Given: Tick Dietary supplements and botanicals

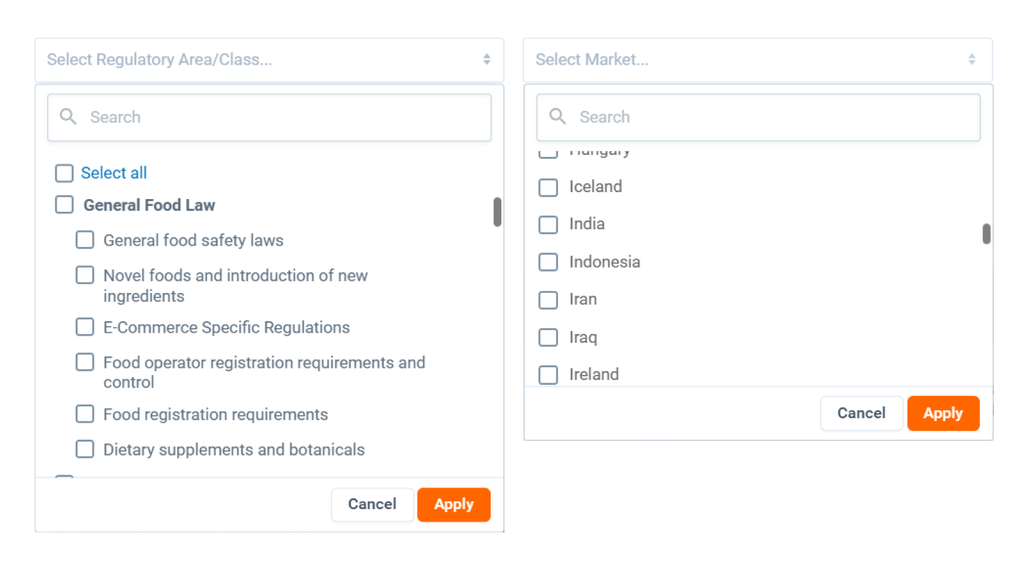Looking at the screenshot, I should 85,449.
